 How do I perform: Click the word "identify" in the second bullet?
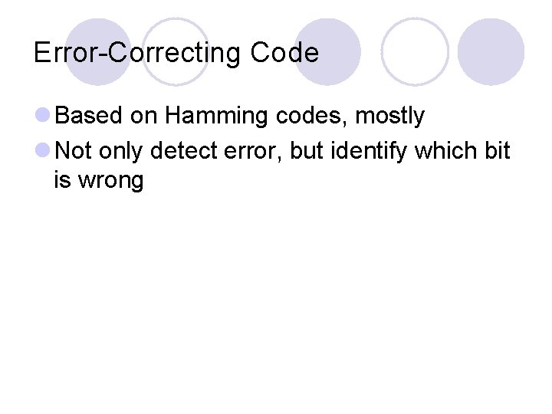(x=369, y=152)
